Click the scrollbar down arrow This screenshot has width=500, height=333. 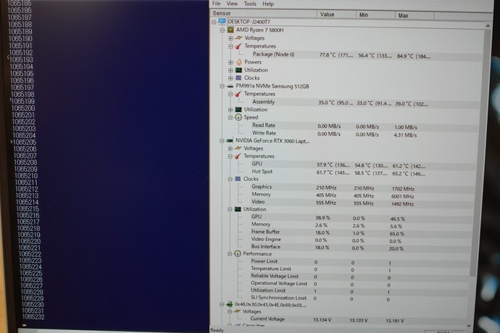click(x=469, y=326)
